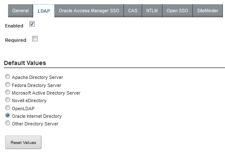Choose Fedora Directory Server option

pyautogui.click(x=8, y=84)
